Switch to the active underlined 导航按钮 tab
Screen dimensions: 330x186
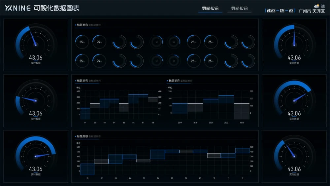pyautogui.click(x=210, y=9)
